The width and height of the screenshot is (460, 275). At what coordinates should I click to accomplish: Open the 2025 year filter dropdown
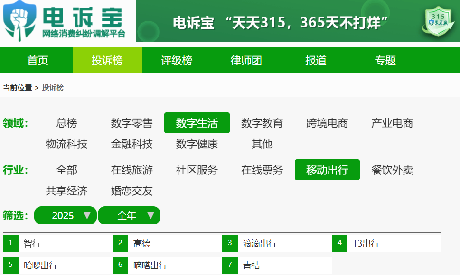click(x=65, y=215)
